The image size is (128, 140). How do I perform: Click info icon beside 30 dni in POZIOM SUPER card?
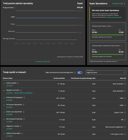pyautogui.click(x=98, y=33)
